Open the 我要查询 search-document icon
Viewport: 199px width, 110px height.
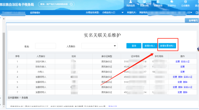coord(158,2)
